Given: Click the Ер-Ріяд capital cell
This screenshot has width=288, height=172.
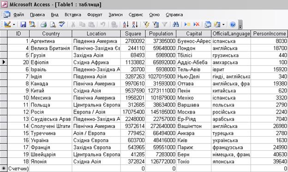Looking at the screenshot, I should tap(194, 119).
